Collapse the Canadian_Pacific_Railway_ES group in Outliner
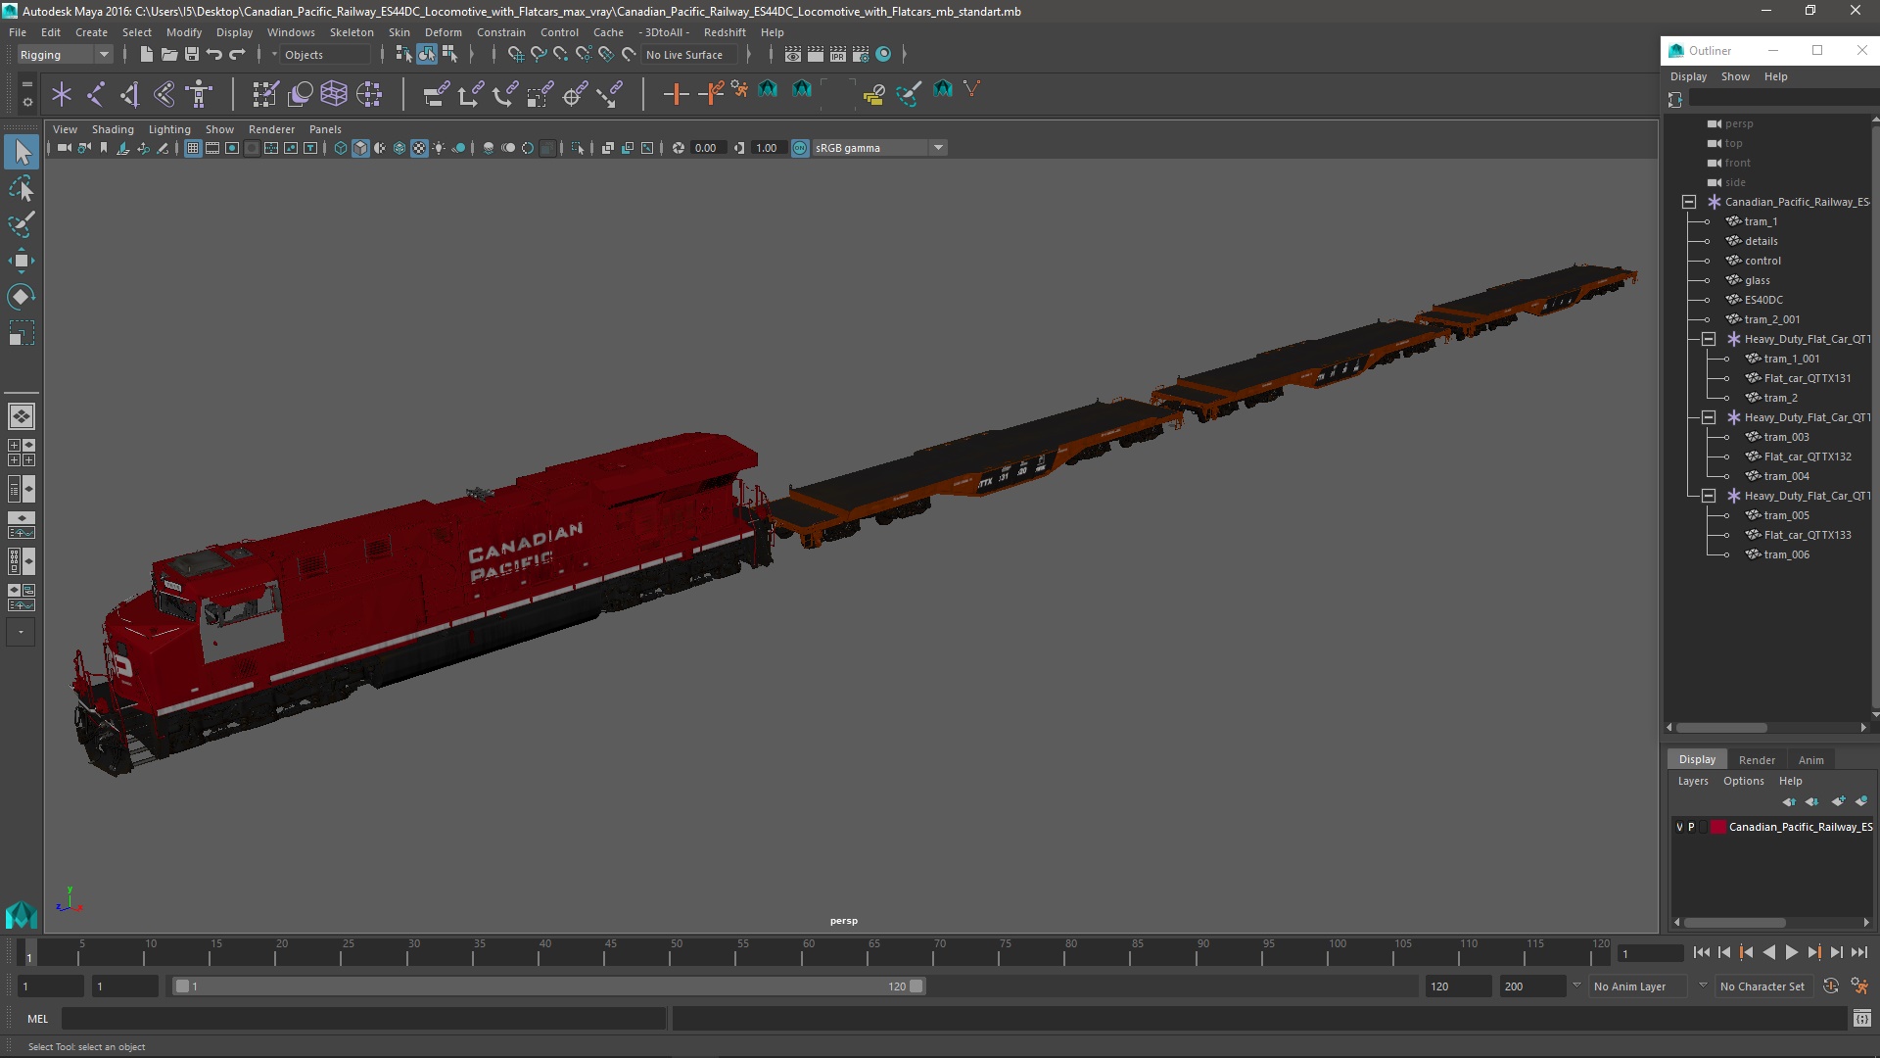Screen dimensions: 1880x1058 [x=1689, y=202]
